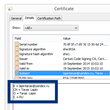Select the Public key row
The height and width of the screenshot is (110, 110).
(61, 78)
